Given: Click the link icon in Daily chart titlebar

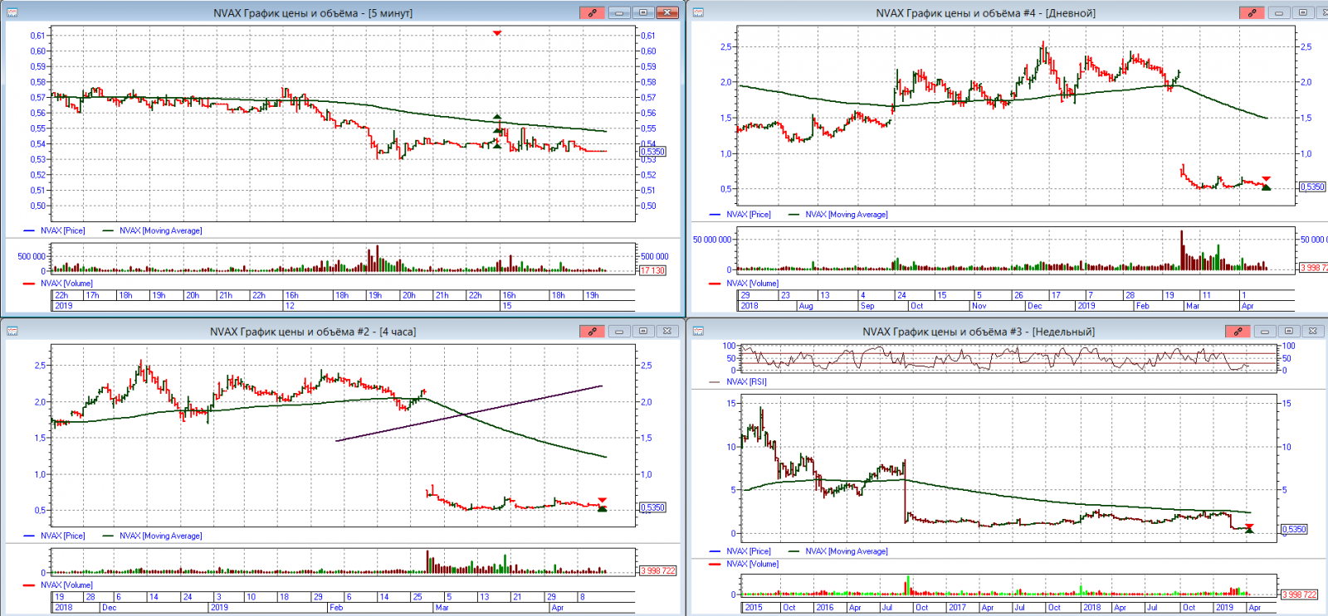Looking at the screenshot, I should click(1251, 12).
